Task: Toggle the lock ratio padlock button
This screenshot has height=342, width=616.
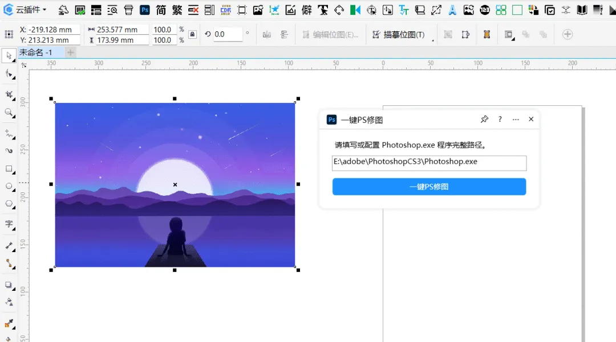Action: click(193, 35)
